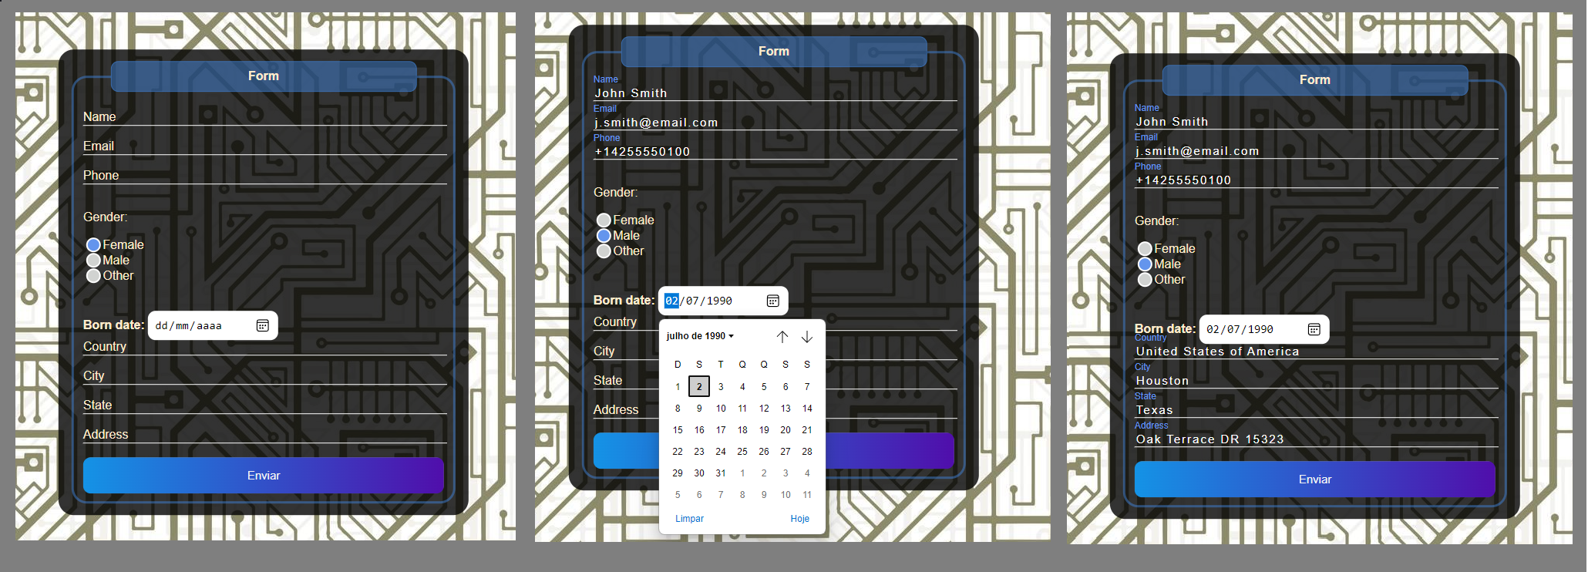This screenshot has width=1588, height=572.
Task: Select day 24 in calendar
Action: [721, 452]
